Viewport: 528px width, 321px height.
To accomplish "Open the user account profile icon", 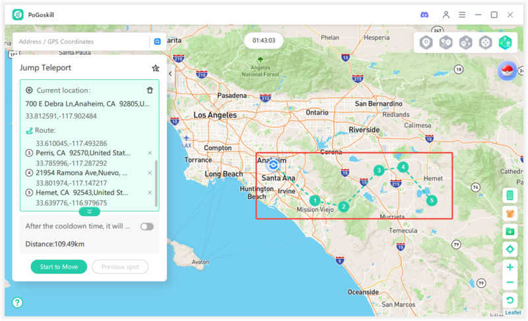I will pyautogui.click(x=446, y=15).
